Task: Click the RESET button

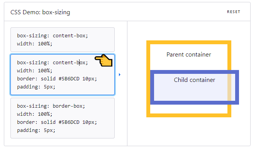Action: [234, 12]
